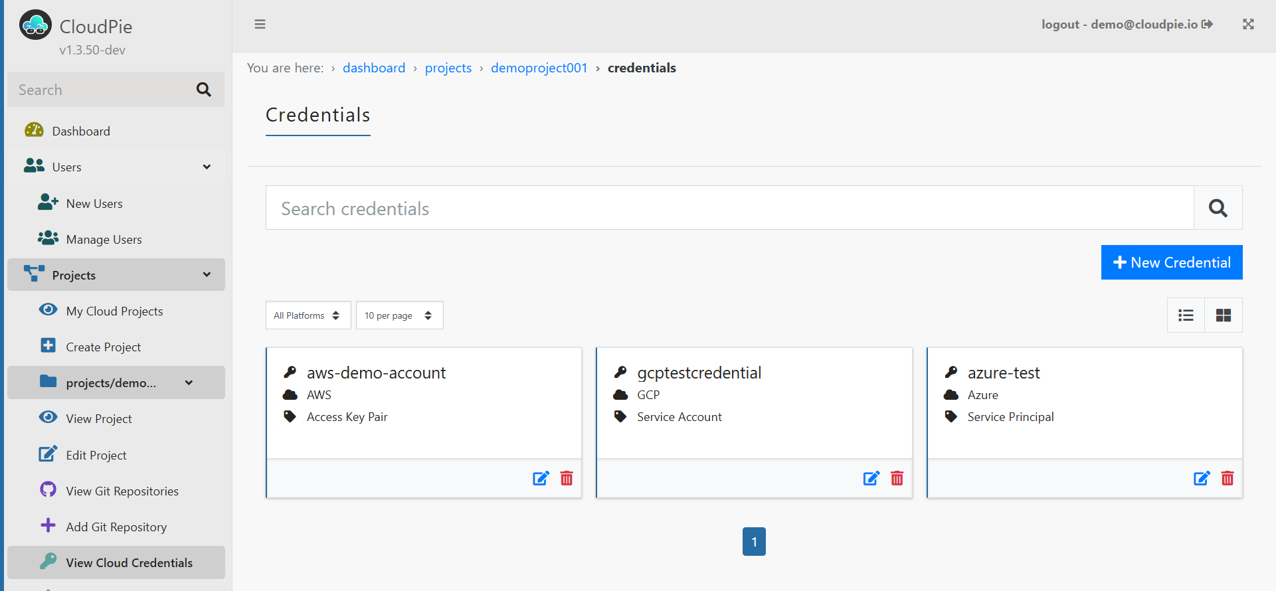Image resolution: width=1276 pixels, height=591 pixels.
Task: Click the key icon beside gcptestcredential
Action: coord(620,372)
